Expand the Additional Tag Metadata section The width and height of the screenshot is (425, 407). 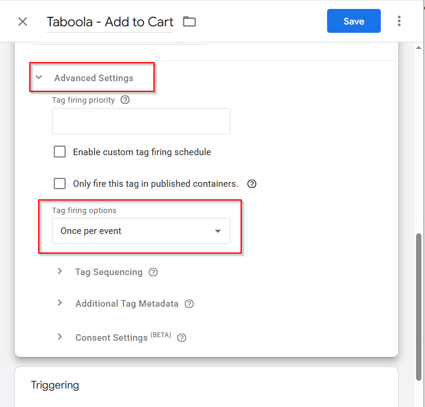(60, 303)
